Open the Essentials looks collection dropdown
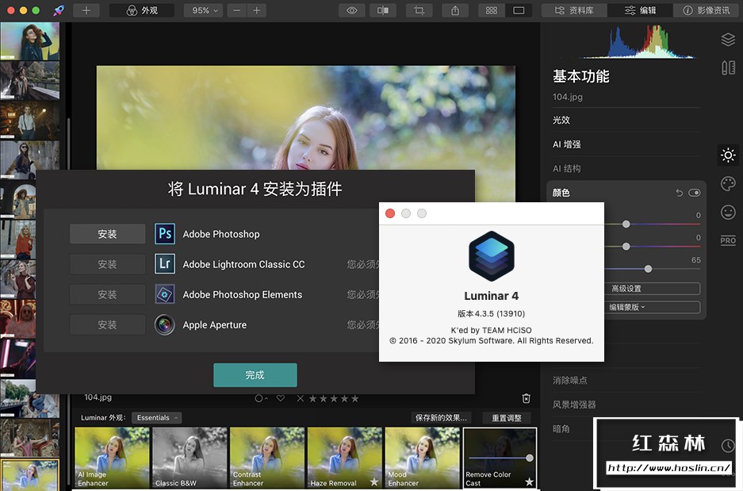The width and height of the screenshot is (743, 491). tap(156, 418)
